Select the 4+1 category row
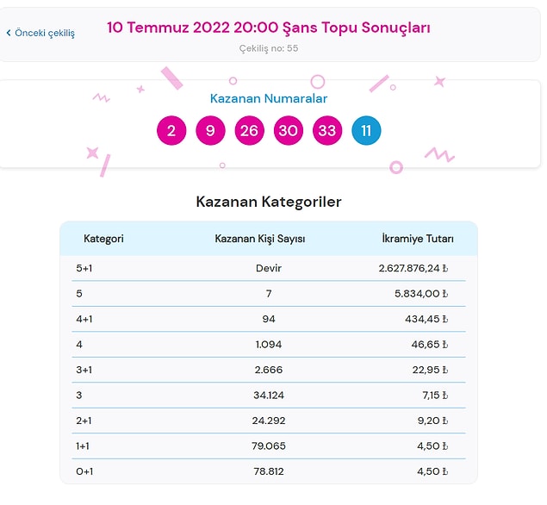Image resolution: width=547 pixels, height=505 pixels. coord(269,319)
